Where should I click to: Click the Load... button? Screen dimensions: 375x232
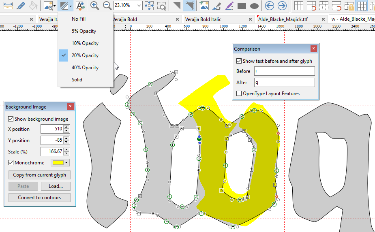pos(56,186)
